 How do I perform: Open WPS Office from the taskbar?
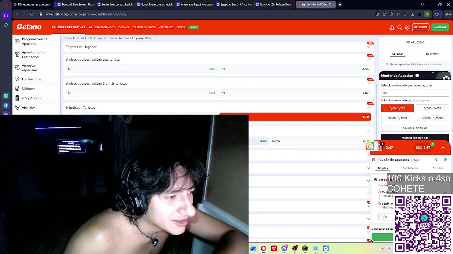point(274,248)
